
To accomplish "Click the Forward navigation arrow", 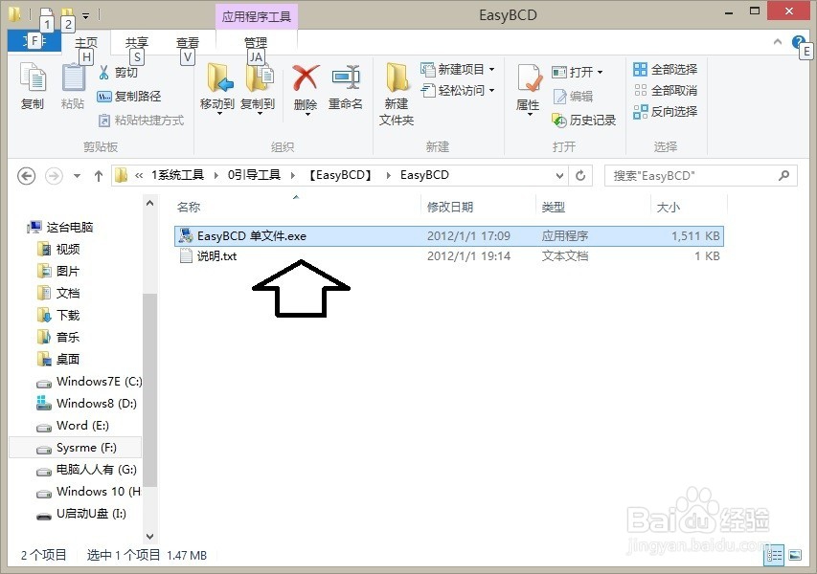I will 54,176.
